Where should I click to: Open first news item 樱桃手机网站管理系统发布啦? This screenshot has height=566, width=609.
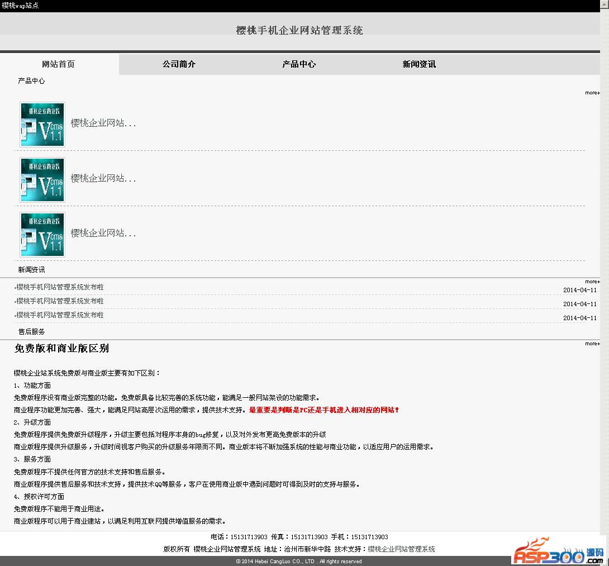tap(60, 287)
